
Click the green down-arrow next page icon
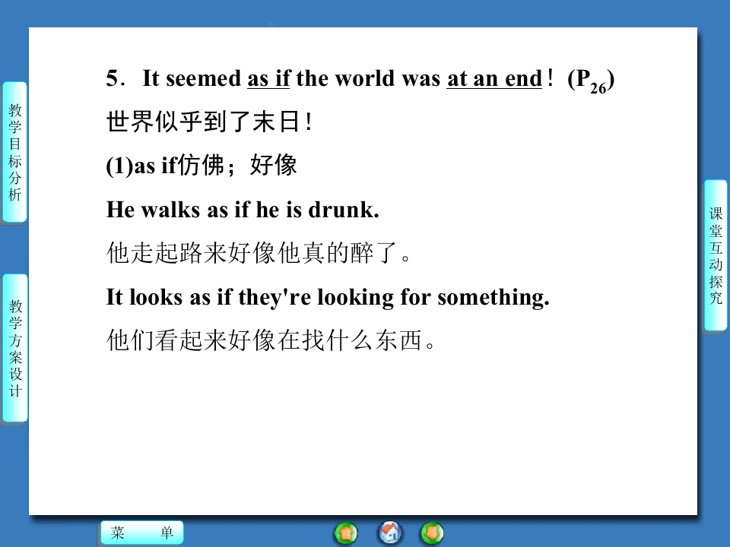click(x=432, y=533)
